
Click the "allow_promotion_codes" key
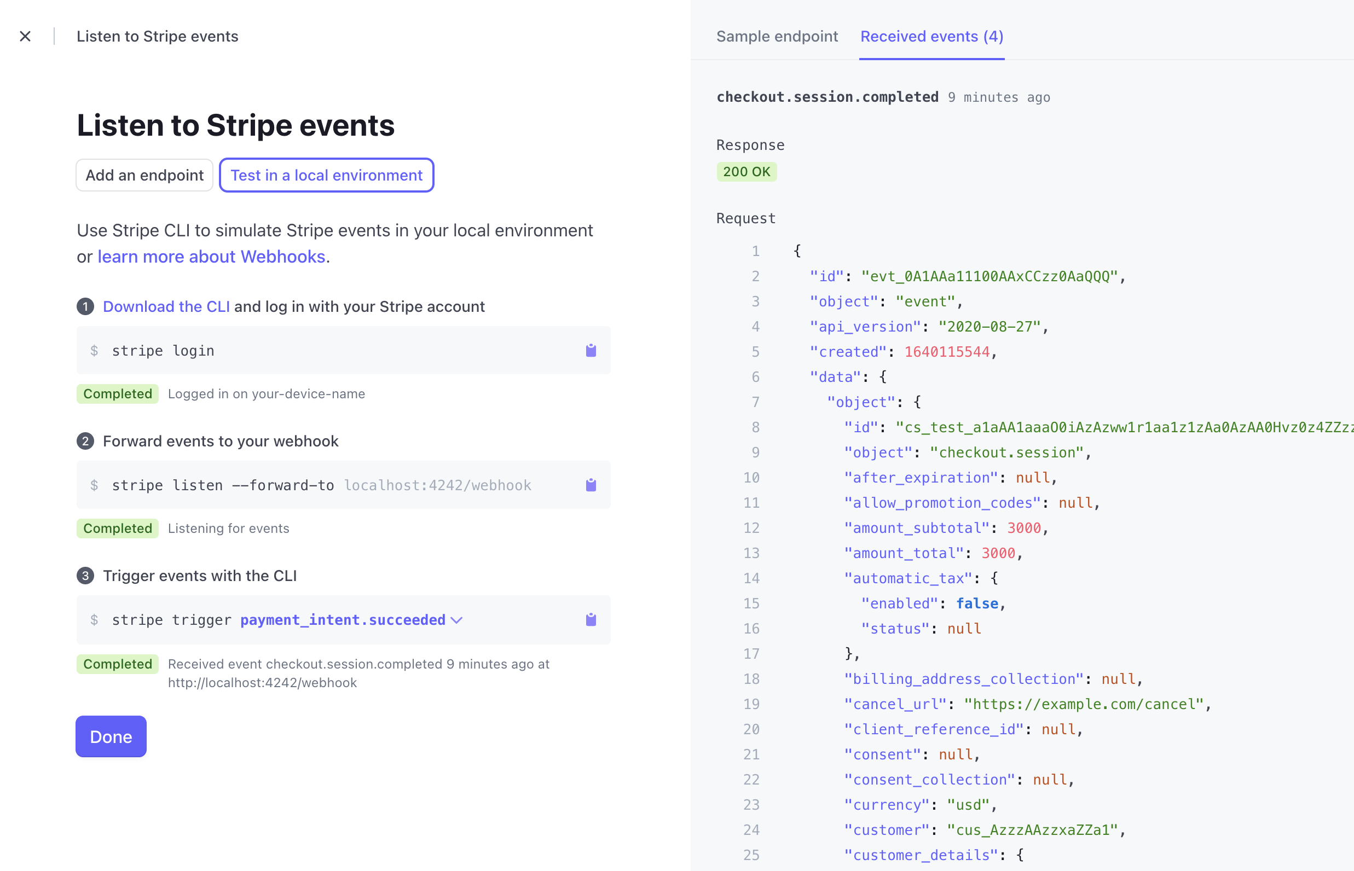pyautogui.click(x=942, y=502)
